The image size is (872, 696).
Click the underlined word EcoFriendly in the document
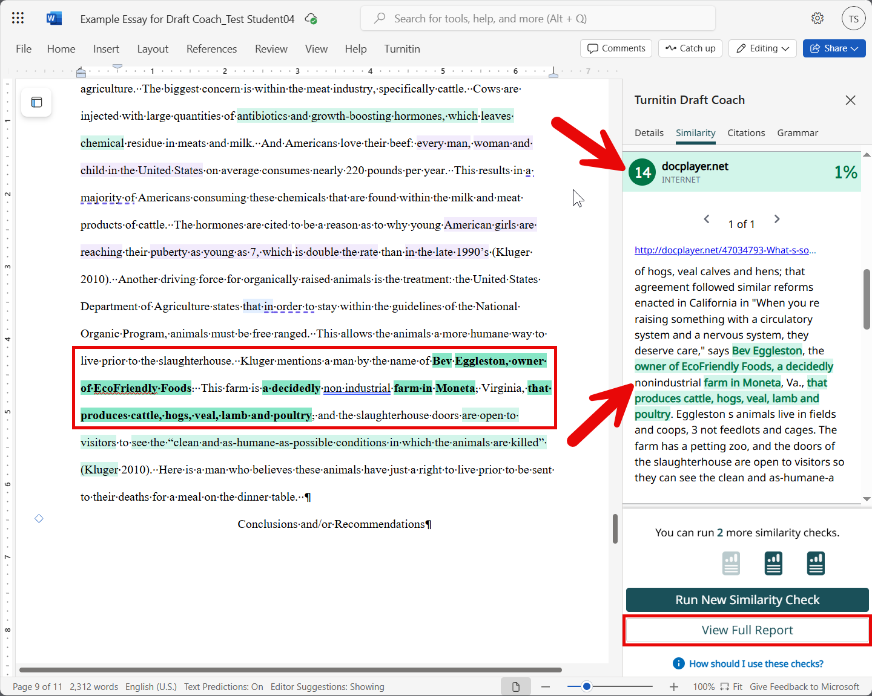pos(125,388)
